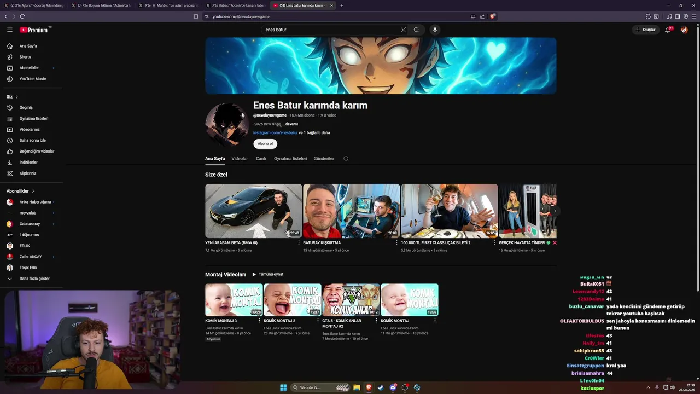This screenshot has height=394, width=700.
Task: Clear the search text with X icon
Action: [x=403, y=30]
